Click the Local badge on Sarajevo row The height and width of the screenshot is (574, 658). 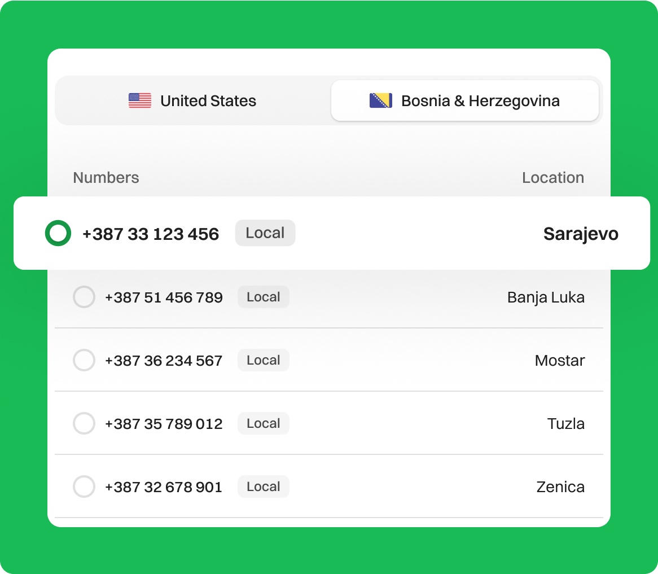point(265,233)
